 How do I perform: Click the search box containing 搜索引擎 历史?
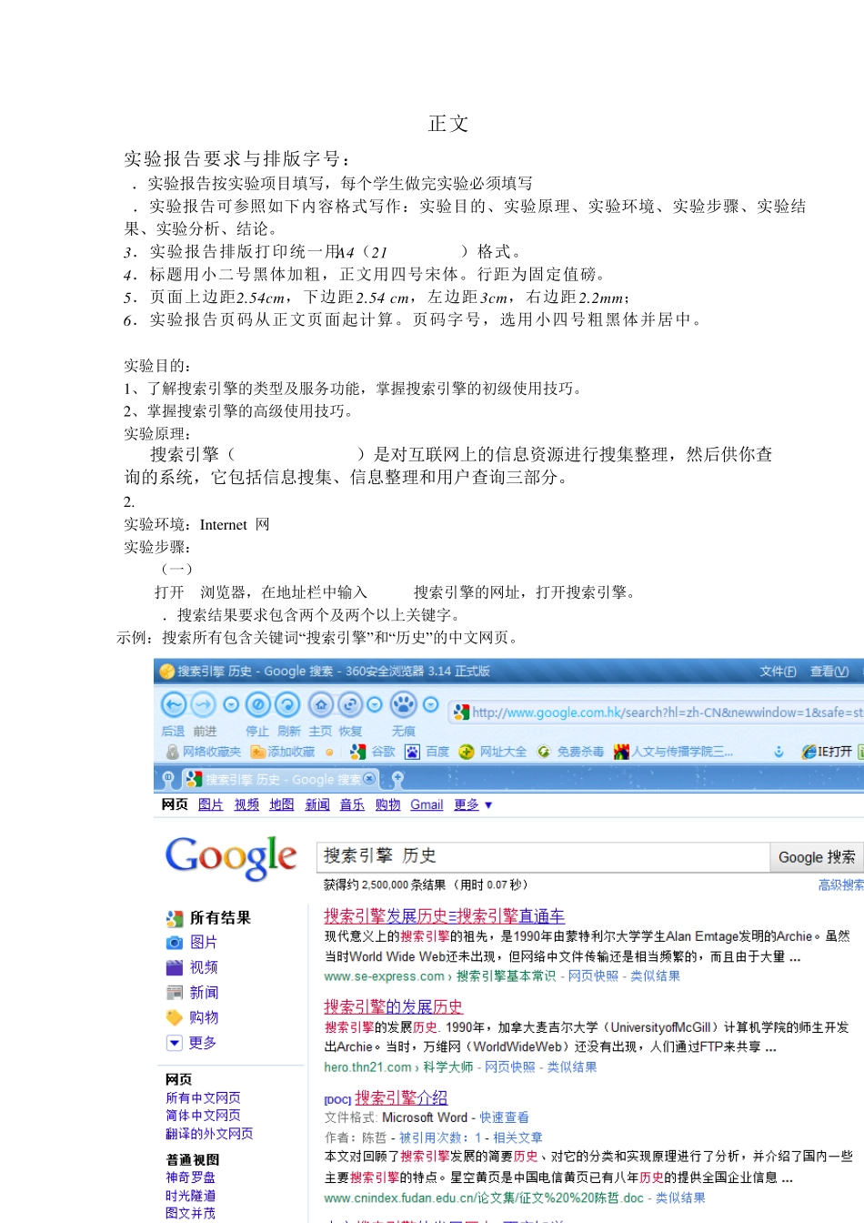[543, 856]
